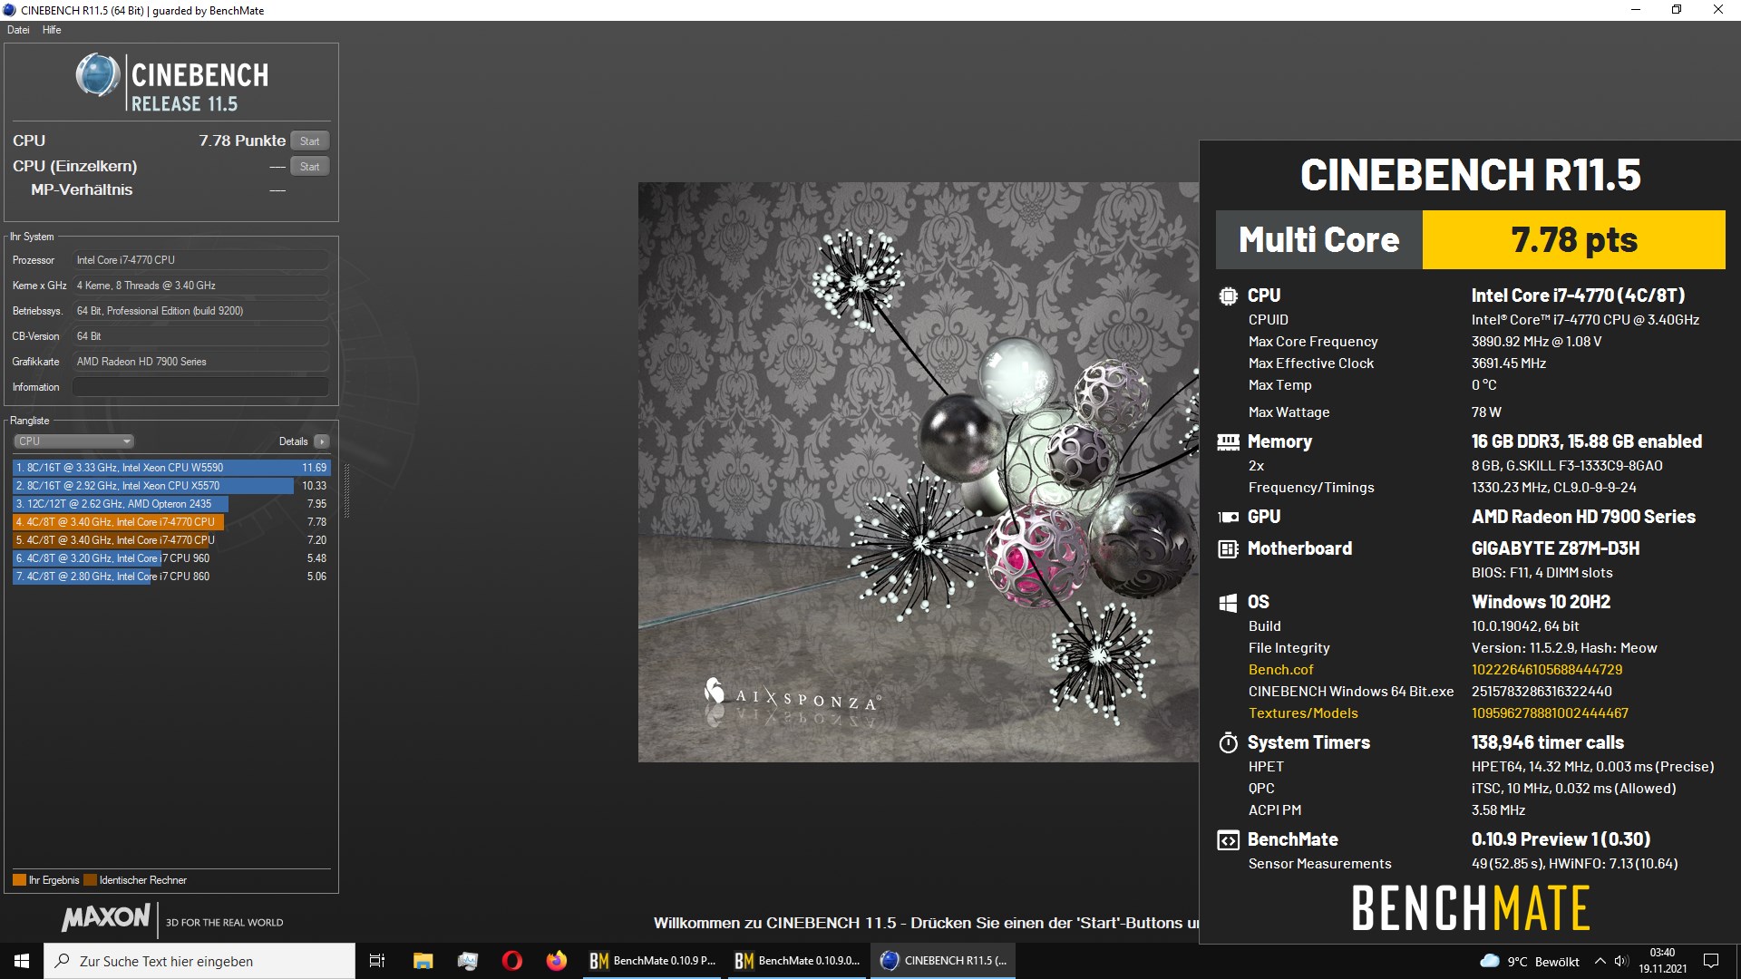
Task: Click the rendered scene image
Action: 918,472
